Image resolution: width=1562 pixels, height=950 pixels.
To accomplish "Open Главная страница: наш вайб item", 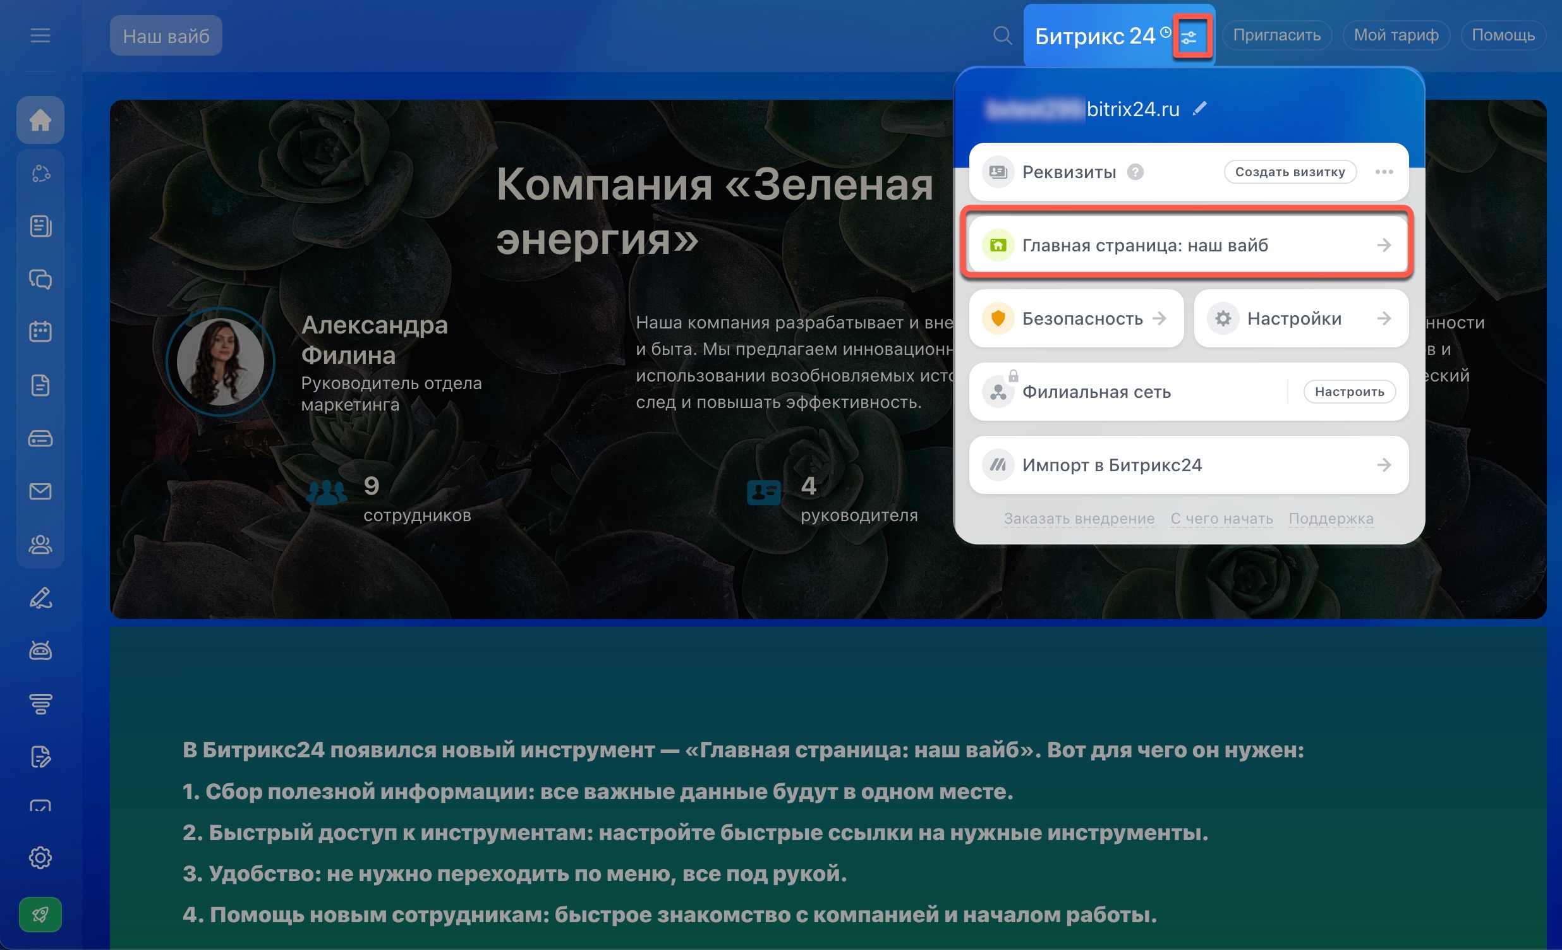I will pos(1189,245).
